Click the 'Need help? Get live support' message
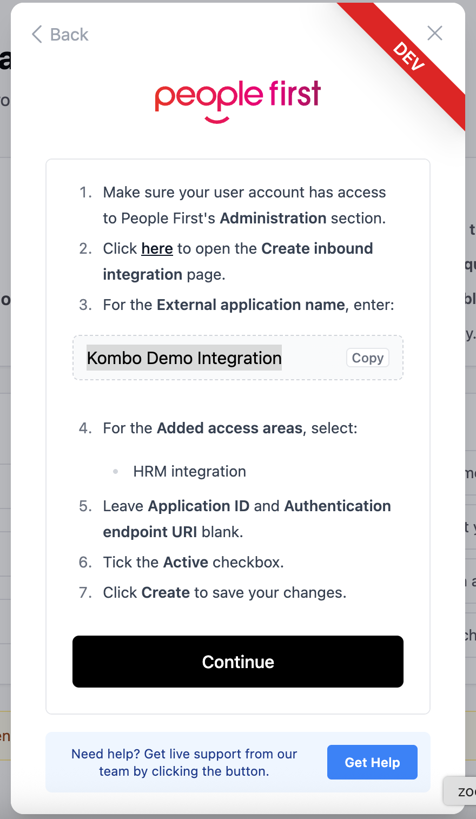Viewport: 476px width, 819px height. [x=184, y=762]
